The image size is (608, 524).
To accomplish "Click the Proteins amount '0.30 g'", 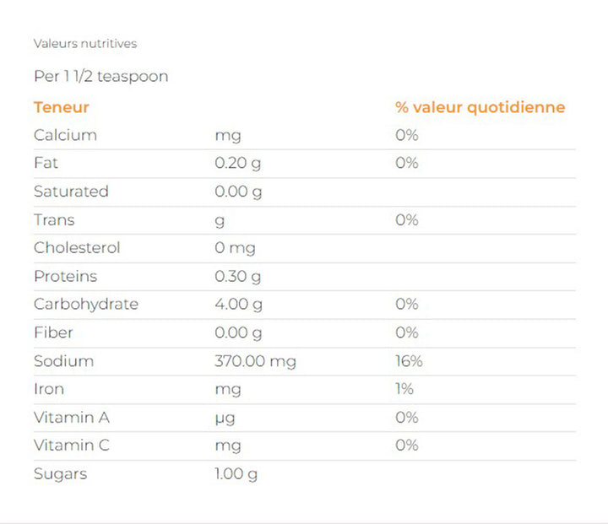I will 238,277.
